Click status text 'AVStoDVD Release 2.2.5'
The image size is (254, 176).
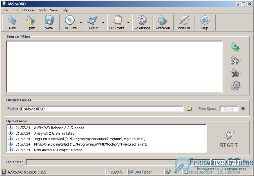click(x=27, y=172)
